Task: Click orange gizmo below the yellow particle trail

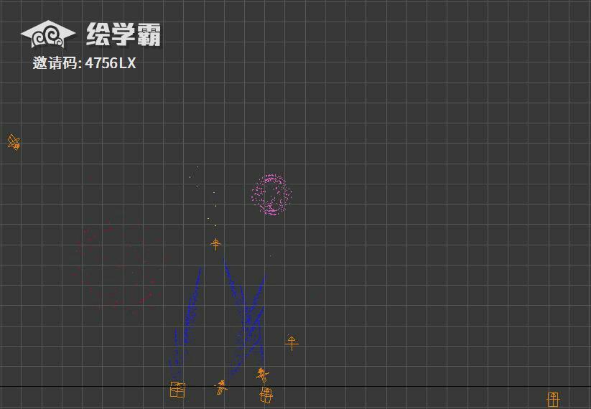Action: (215, 244)
